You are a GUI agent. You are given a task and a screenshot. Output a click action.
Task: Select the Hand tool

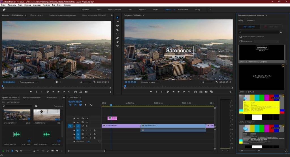tap(118, 42)
